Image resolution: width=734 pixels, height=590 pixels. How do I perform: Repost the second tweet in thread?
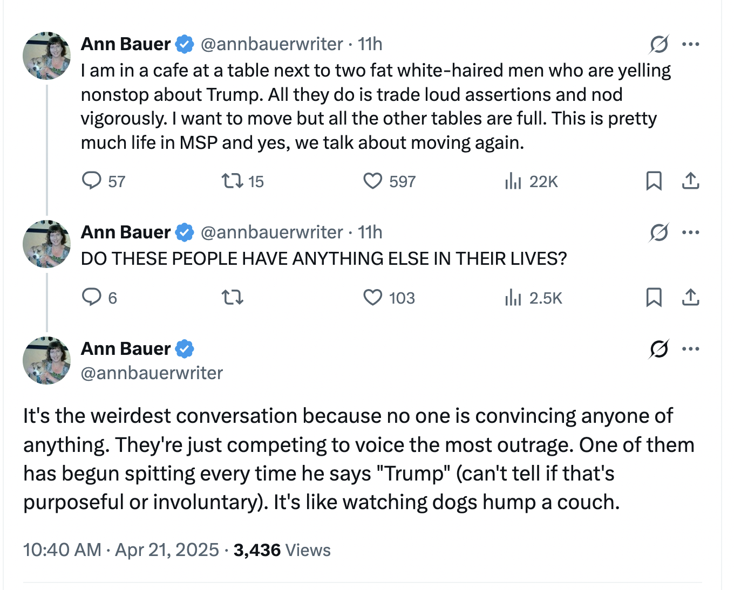233,297
